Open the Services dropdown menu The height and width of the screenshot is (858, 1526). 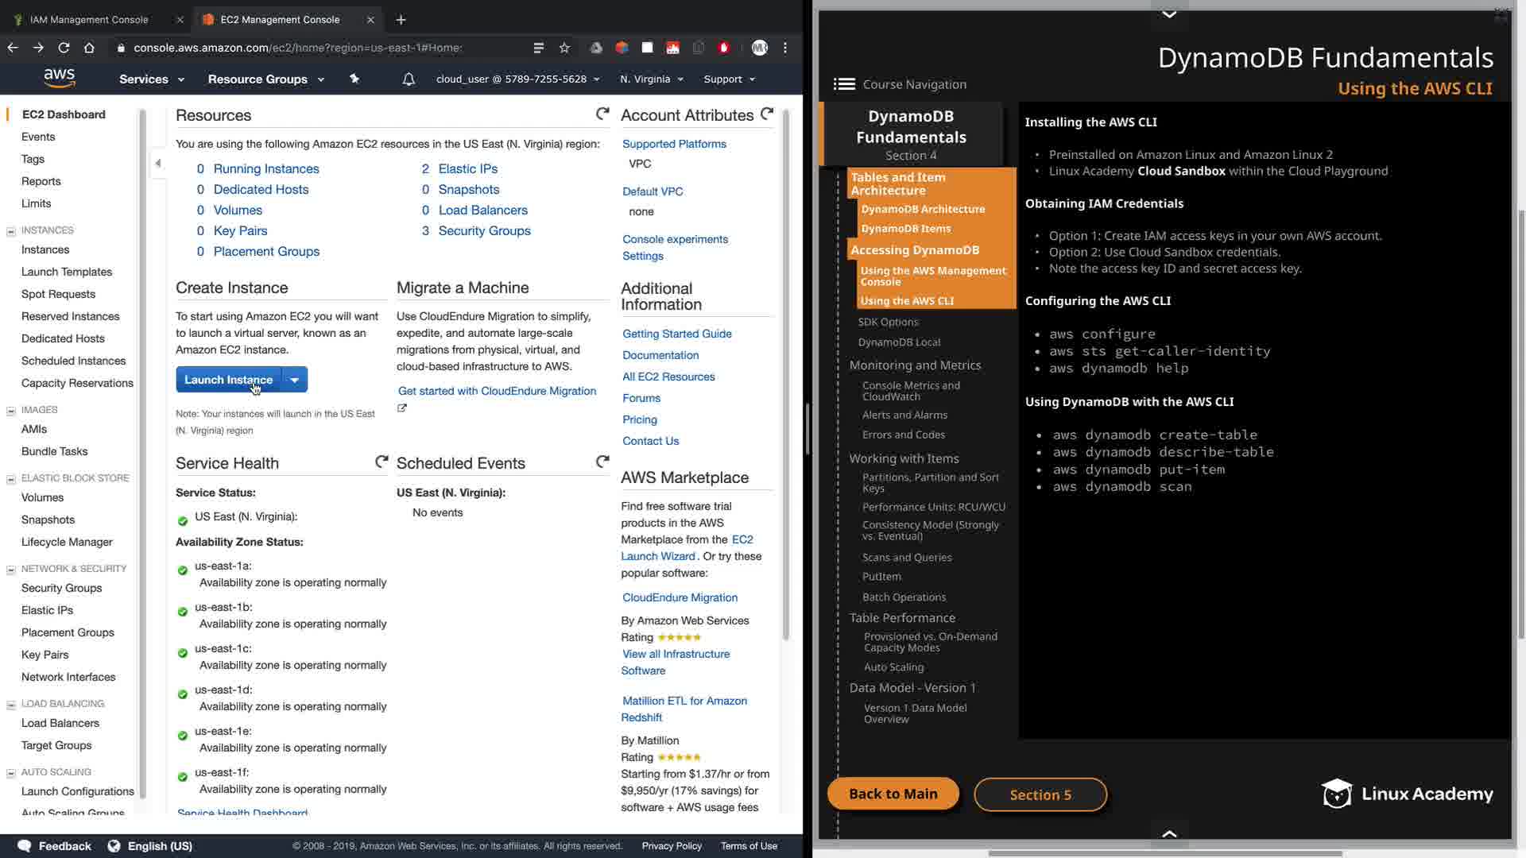151,79
